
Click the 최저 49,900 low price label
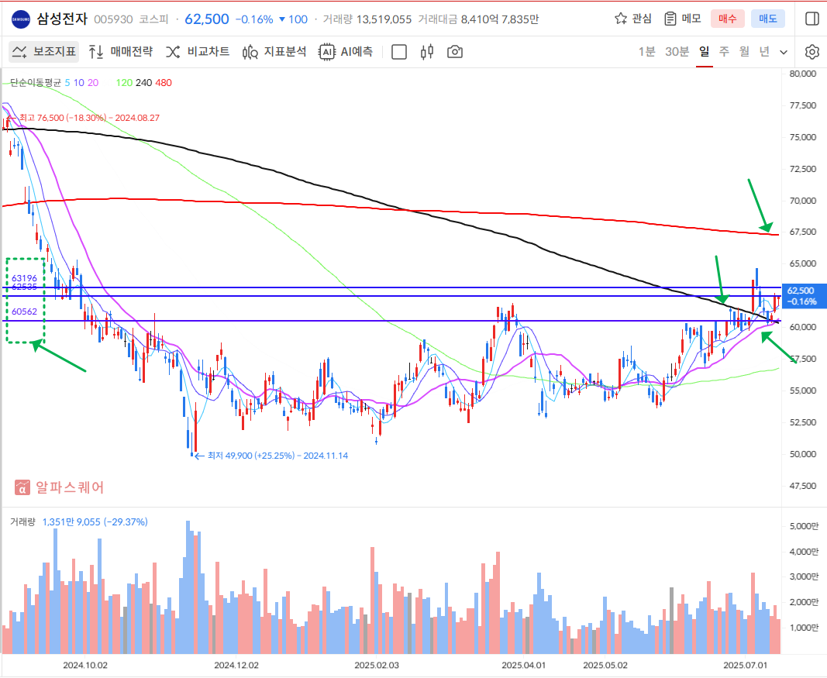pyautogui.click(x=277, y=456)
